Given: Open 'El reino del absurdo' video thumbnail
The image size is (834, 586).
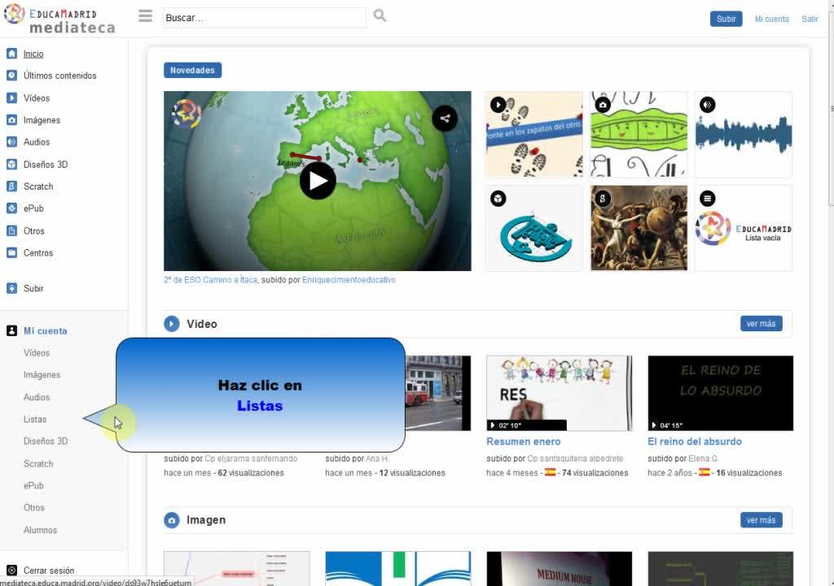Looking at the screenshot, I should 720,393.
